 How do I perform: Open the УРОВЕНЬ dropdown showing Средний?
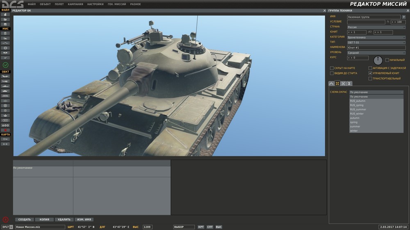(376, 53)
